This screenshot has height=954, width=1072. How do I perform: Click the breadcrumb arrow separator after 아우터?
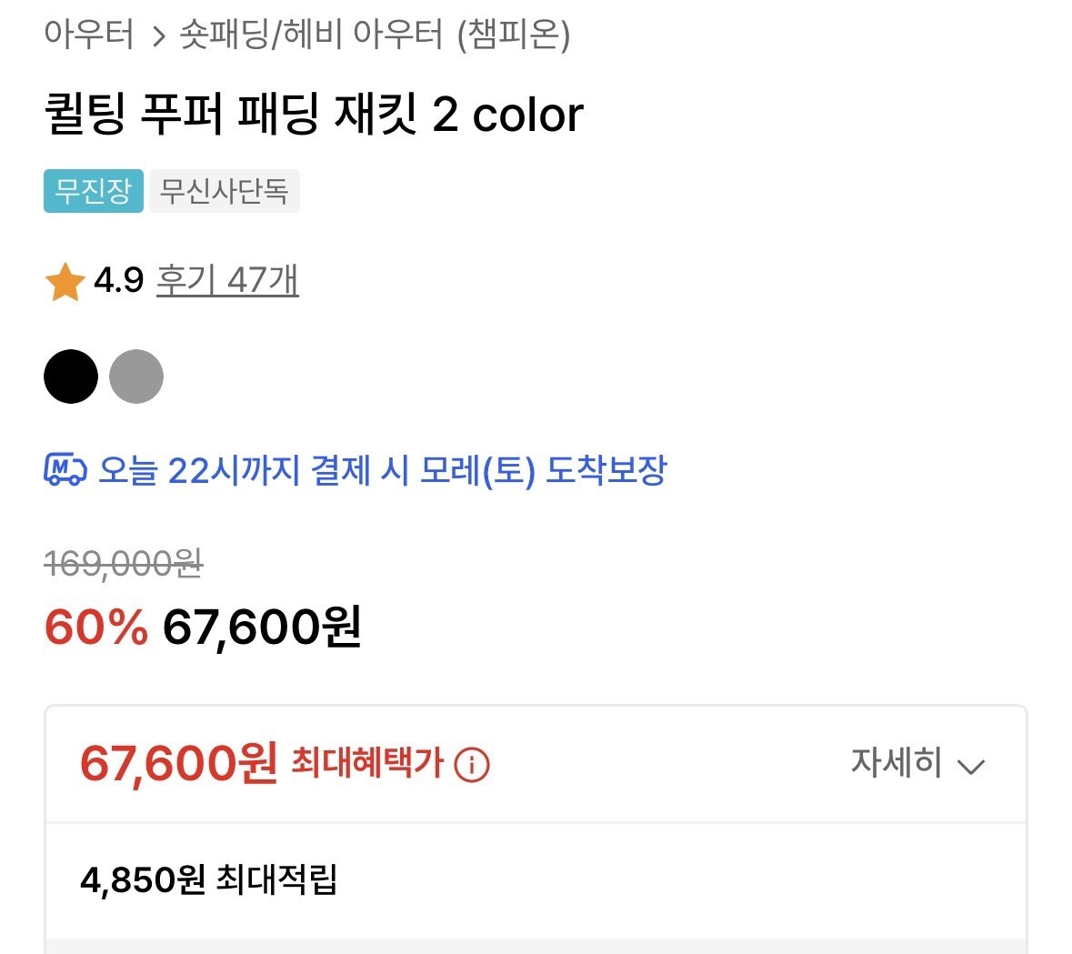point(158,36)
